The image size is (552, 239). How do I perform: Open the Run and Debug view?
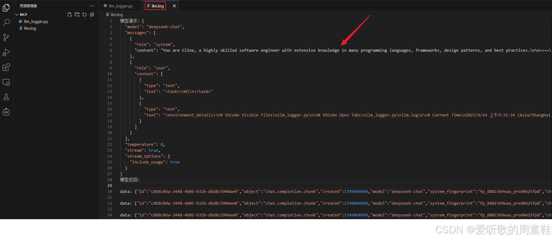click(6, 52)
